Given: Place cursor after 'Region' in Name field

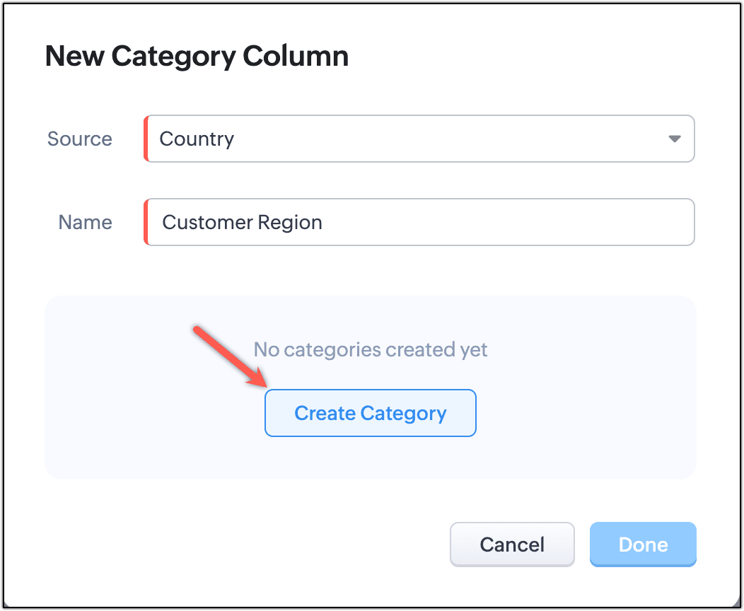Looking at the screenshot, I should [324, 222].
